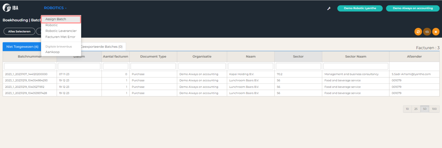Click the orange refresh icon button
The height and width of the screenshot is (148, 442).
tap(418, 31)
